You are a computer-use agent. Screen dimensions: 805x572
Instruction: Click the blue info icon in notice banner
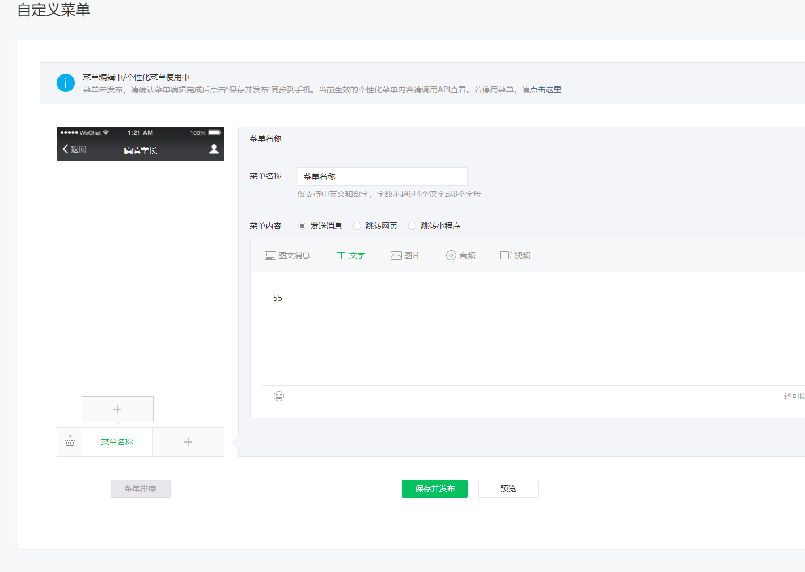[66, 83]
